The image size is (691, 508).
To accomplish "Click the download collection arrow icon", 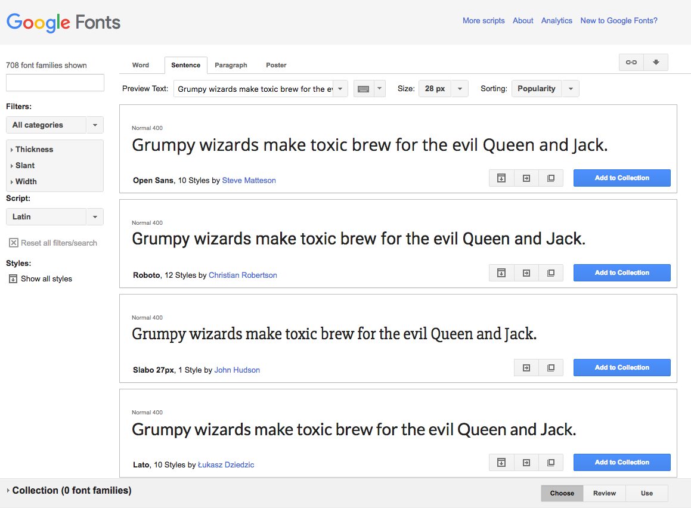I will 656,61.
